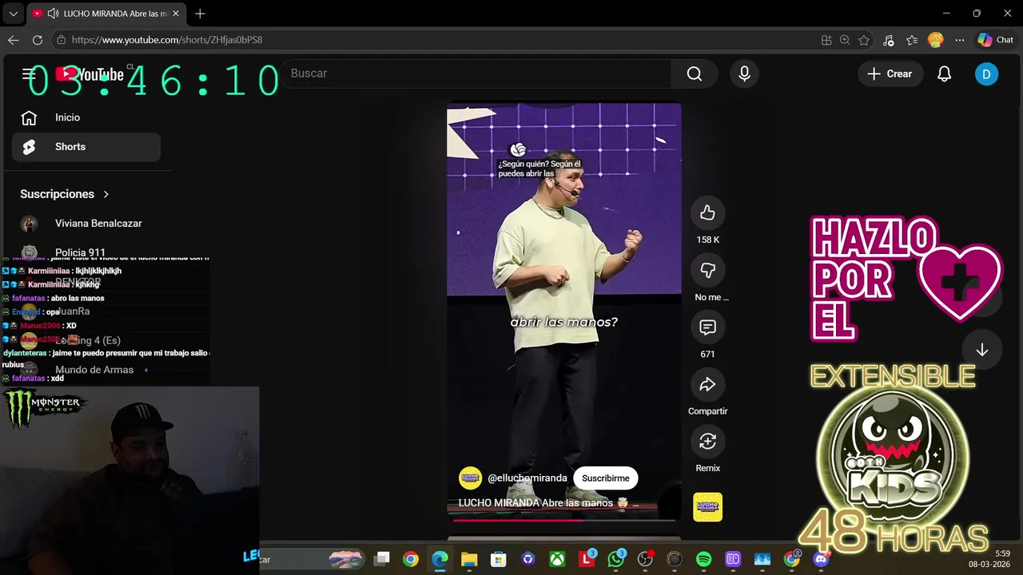The height and width of the screenshot is (575, 1023).
Task: Focus the Buscar search field
Action: pyautogui.click(x=476, y=73)
